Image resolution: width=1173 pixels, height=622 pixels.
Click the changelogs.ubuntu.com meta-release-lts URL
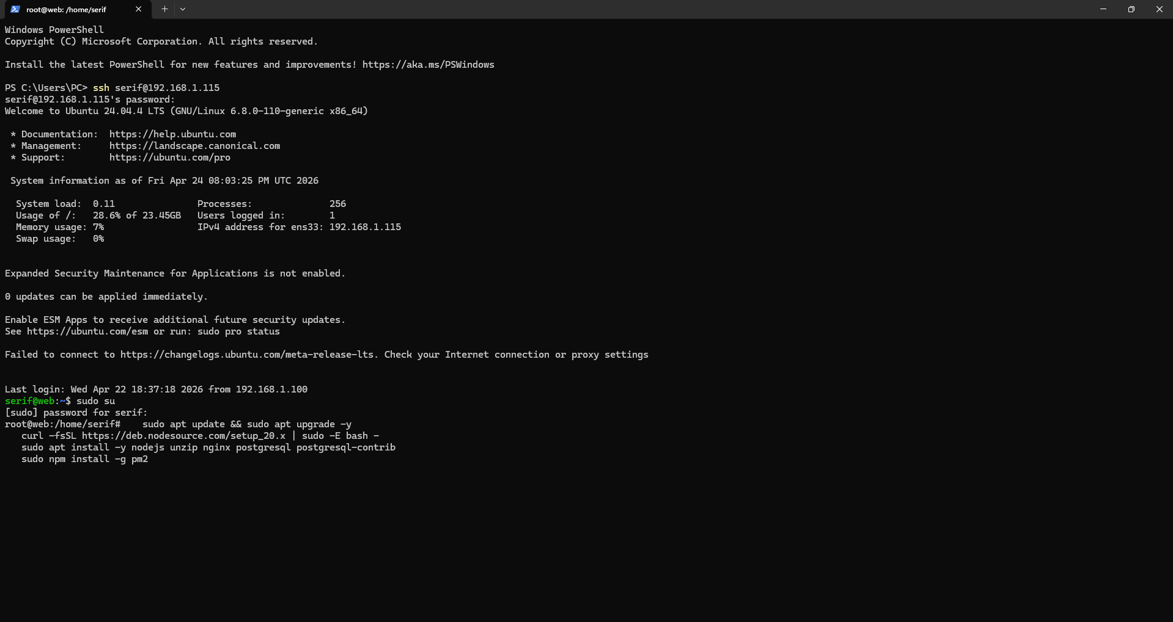pyautogui.click(x=247, y=355)
